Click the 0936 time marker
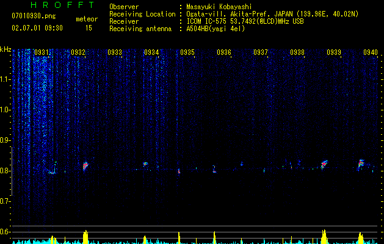Screen dimensions: 384x244 (224, 52)
